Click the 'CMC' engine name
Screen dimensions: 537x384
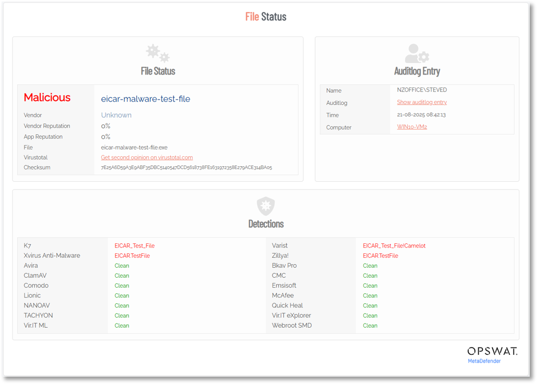[x=279, y=276]
